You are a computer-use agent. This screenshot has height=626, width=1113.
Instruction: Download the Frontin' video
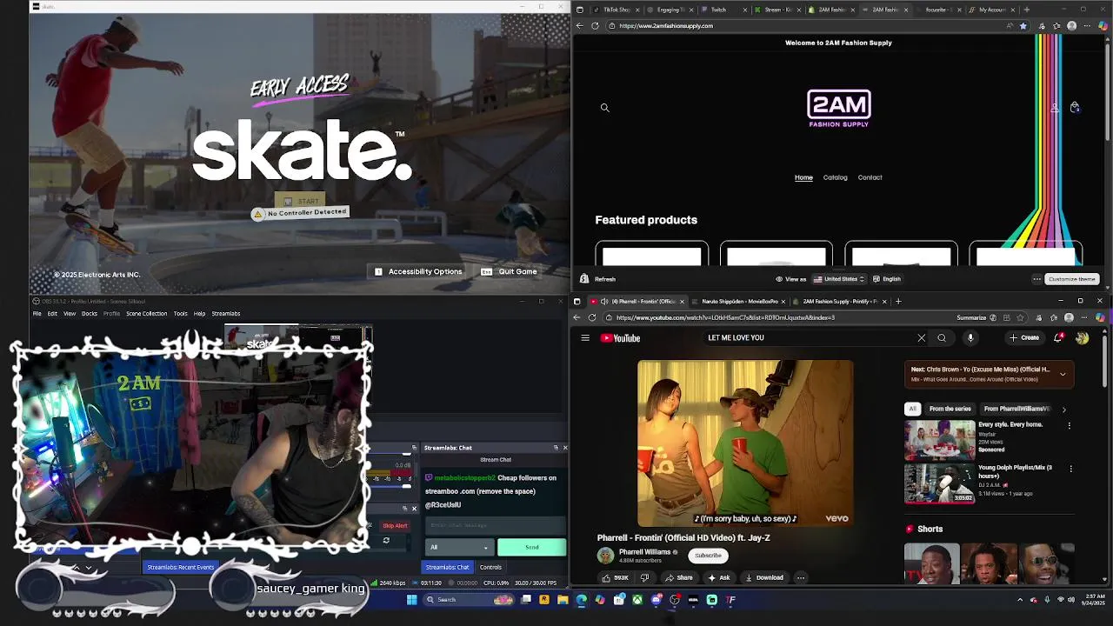[764, 577]
